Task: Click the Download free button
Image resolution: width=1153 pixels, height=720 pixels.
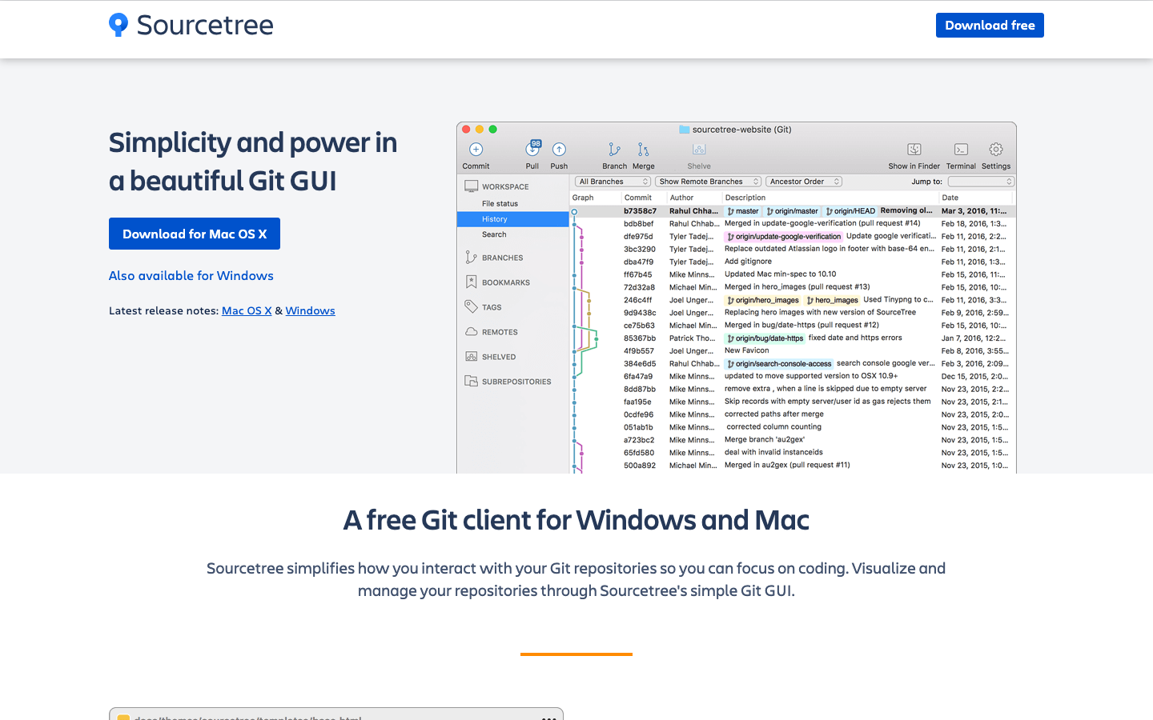Action: [990, 26]
